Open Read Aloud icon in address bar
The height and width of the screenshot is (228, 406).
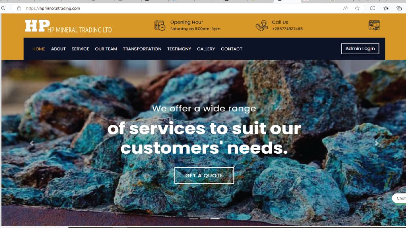pos(345,8)
